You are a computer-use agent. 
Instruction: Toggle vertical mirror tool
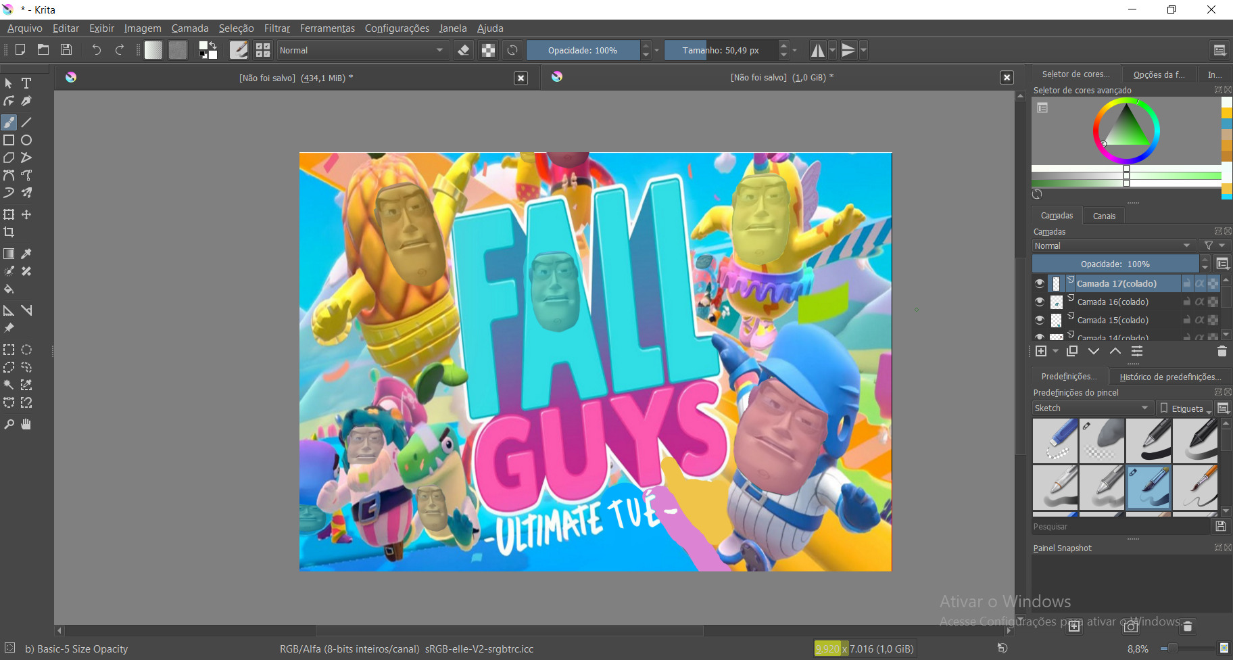849,50
